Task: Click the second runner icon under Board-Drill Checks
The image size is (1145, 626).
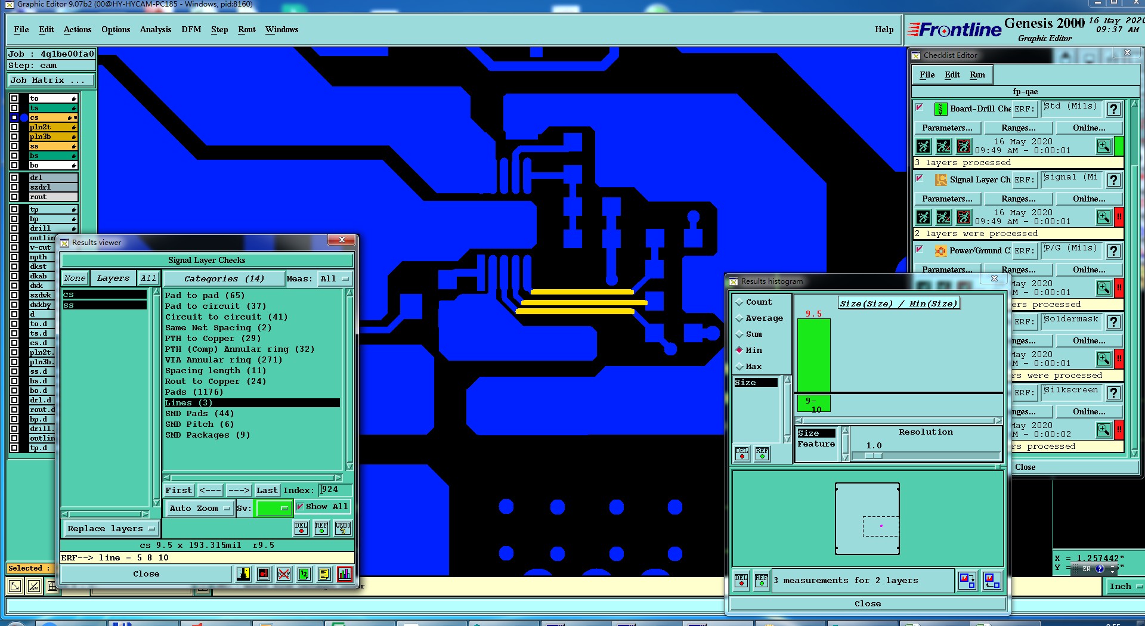Action: click(943, 146)
